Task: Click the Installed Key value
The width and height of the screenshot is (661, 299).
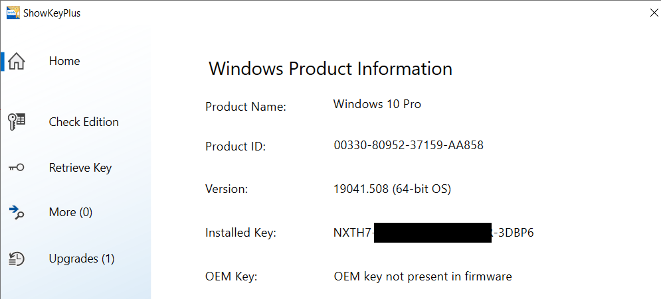Action: [433, 233]
